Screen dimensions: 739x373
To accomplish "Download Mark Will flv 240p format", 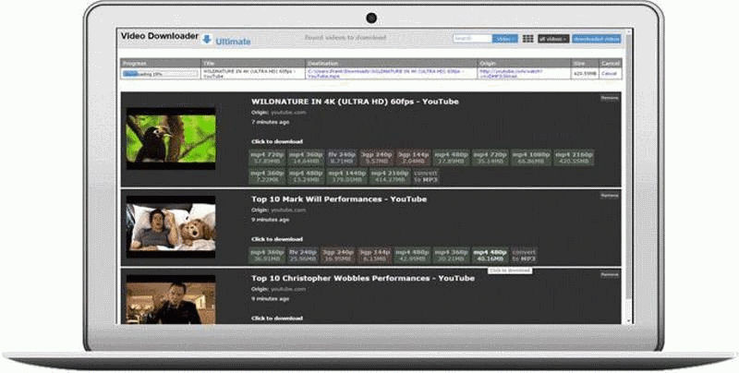I will click(x=303, y=256).
